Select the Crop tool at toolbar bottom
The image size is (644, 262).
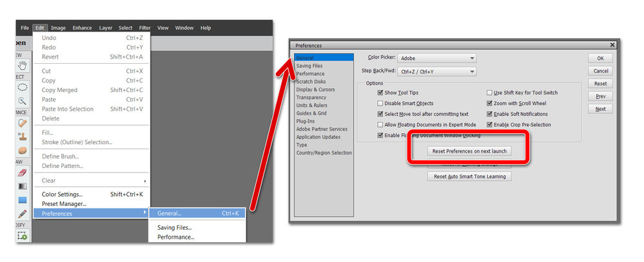(22, 236)
